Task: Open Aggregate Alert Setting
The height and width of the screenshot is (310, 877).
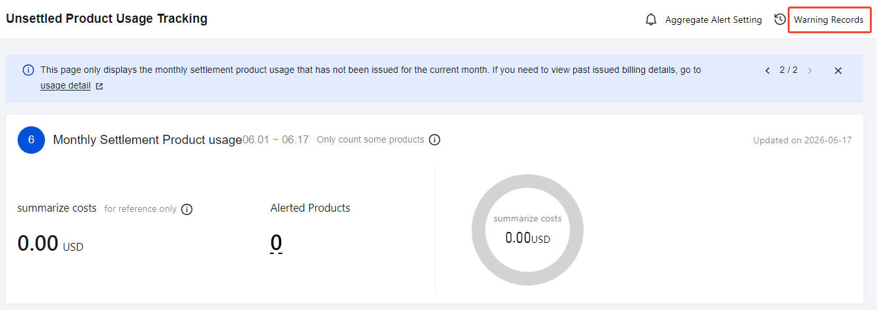Action: pyautogui.click(x=713, y=20)
